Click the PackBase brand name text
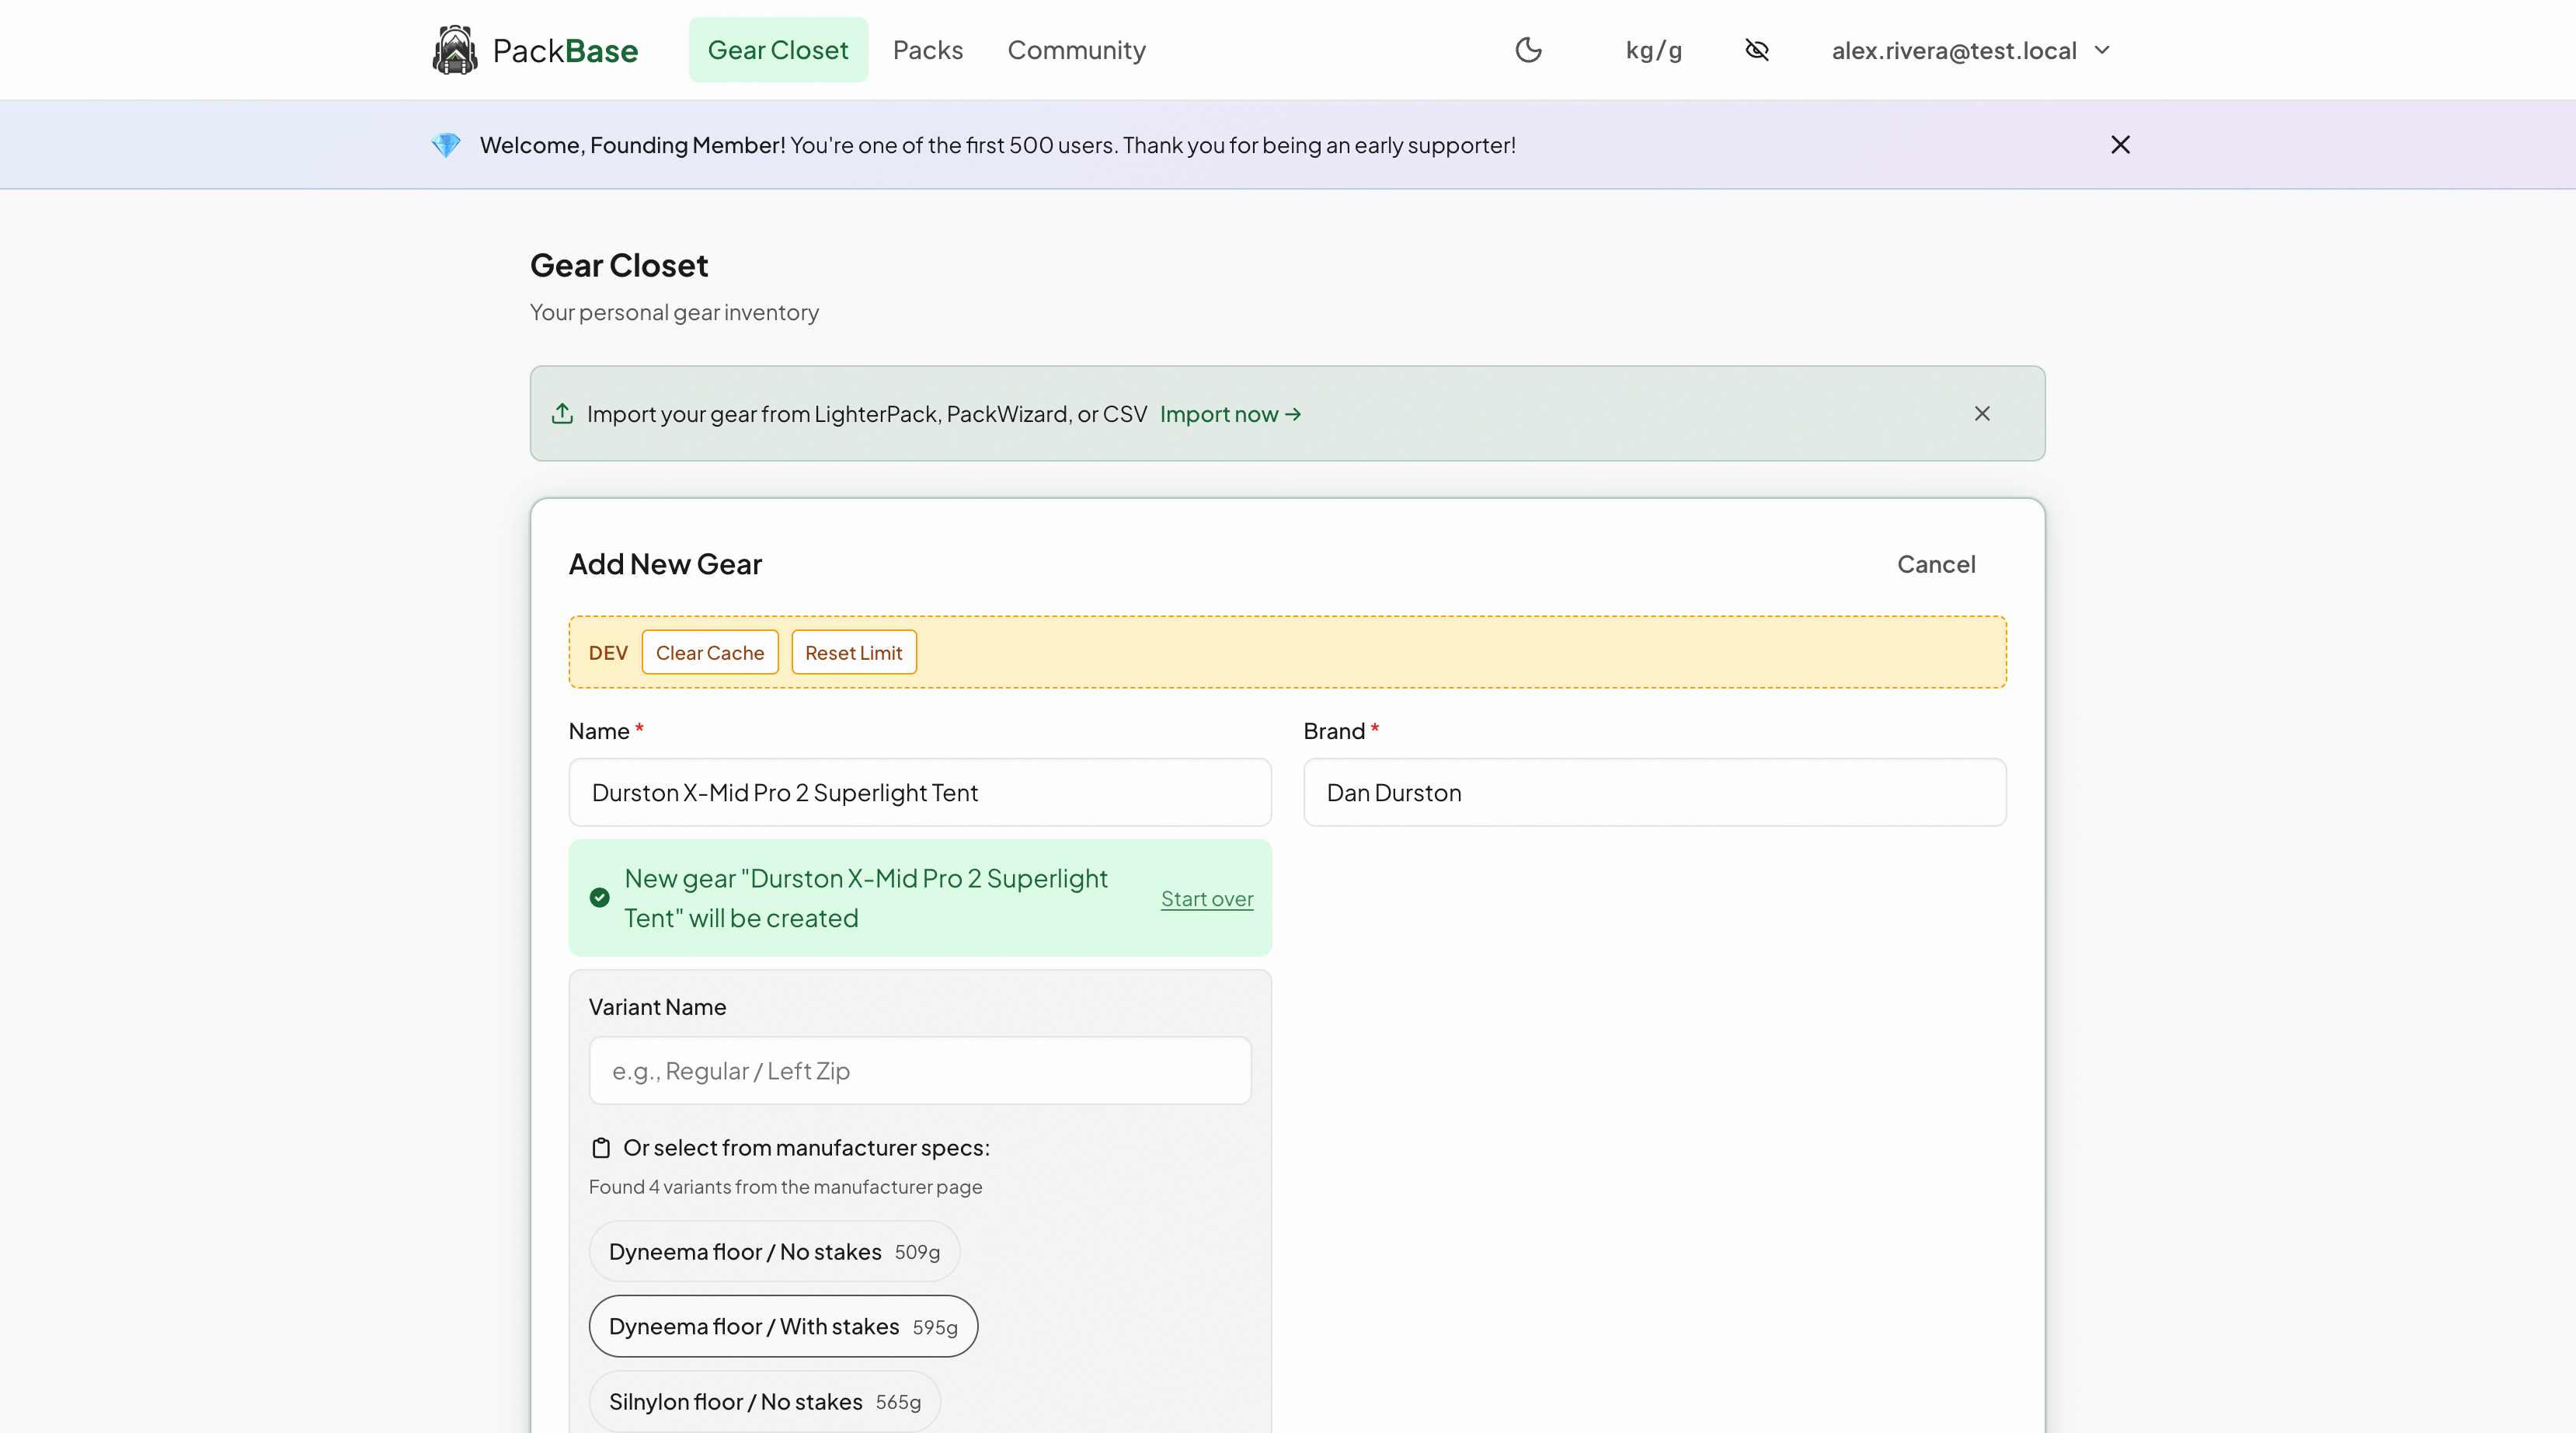The image size is (2576, 1433). (x=565, y=50)
